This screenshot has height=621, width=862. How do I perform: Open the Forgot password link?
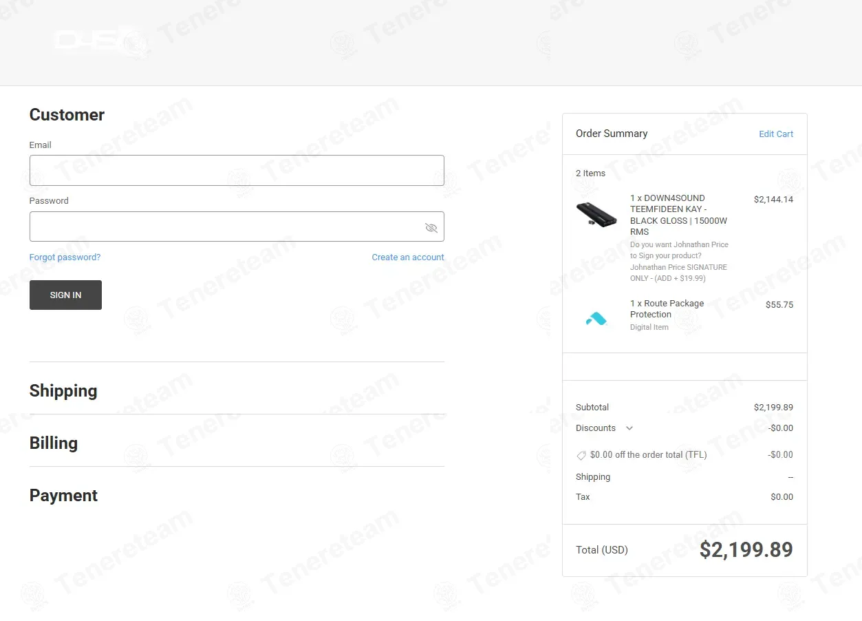(65, 257)
